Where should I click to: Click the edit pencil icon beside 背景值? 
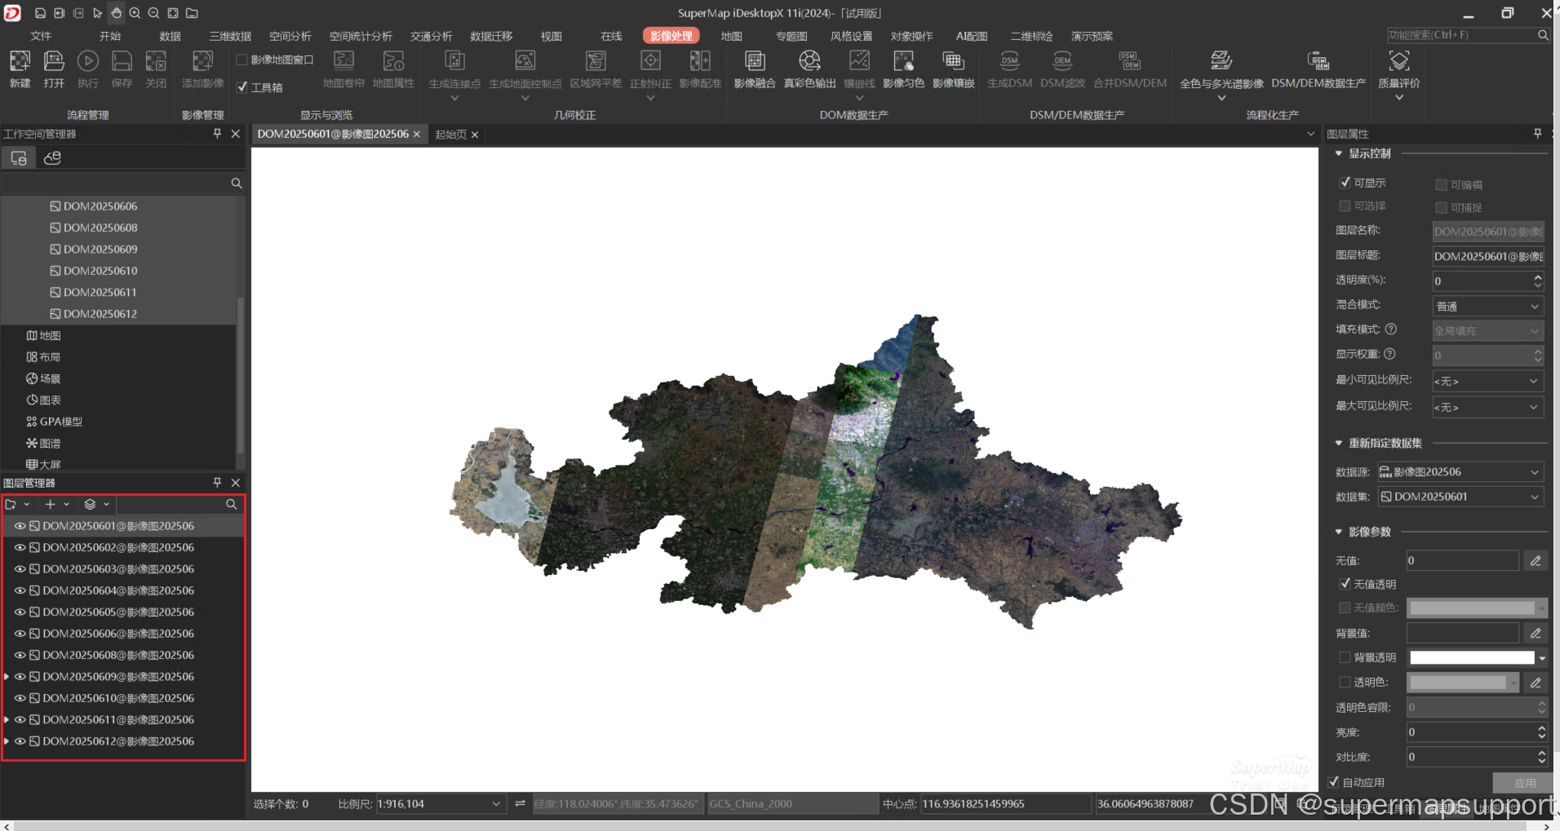1536,633
